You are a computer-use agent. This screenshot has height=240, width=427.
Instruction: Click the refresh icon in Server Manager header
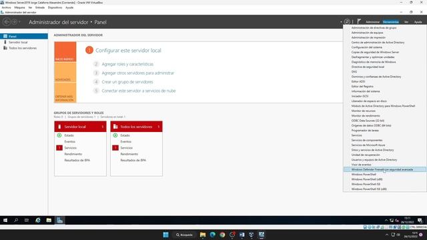[347, 22]
